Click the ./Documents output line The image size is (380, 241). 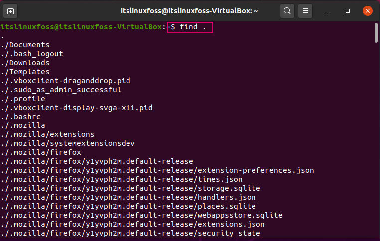tap(25, 45)
